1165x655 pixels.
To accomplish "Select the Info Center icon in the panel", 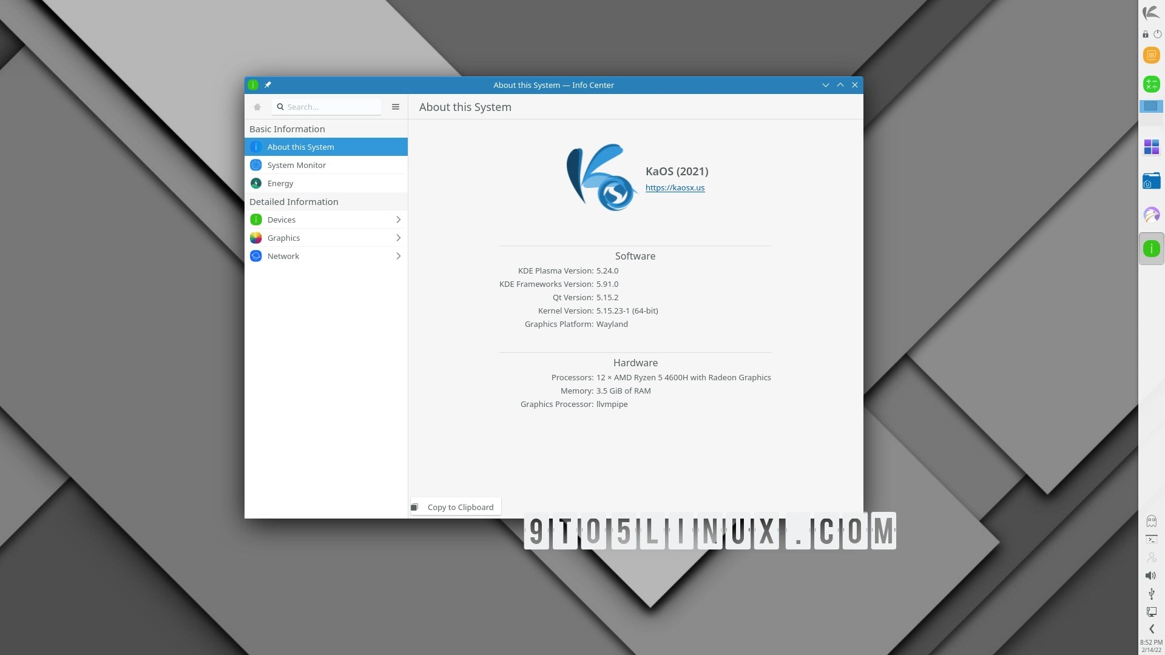I will [x=1152, y=248].
